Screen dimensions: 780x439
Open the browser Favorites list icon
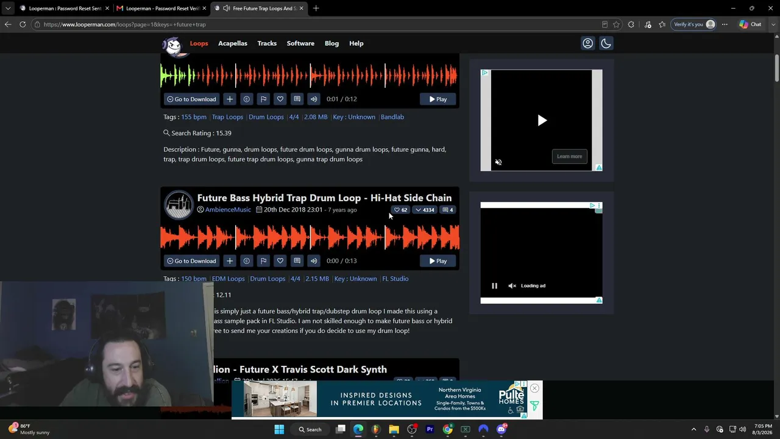662,24
